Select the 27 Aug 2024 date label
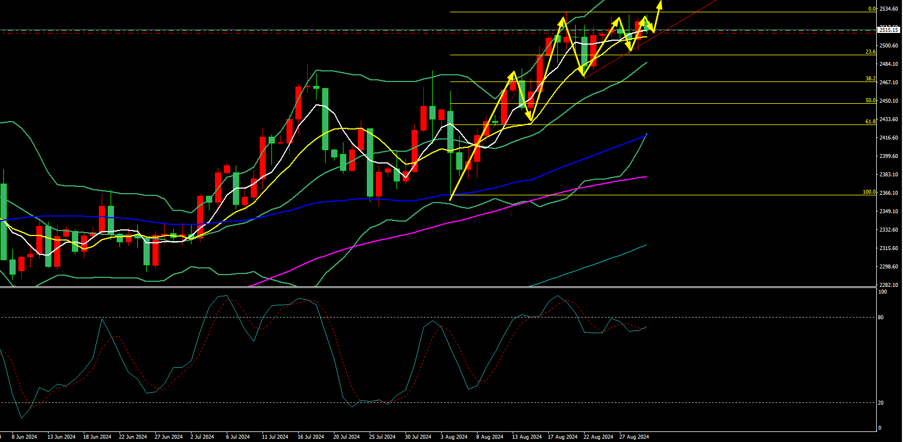The height and width of the screenshot is (442, 903). pos(634,437)
